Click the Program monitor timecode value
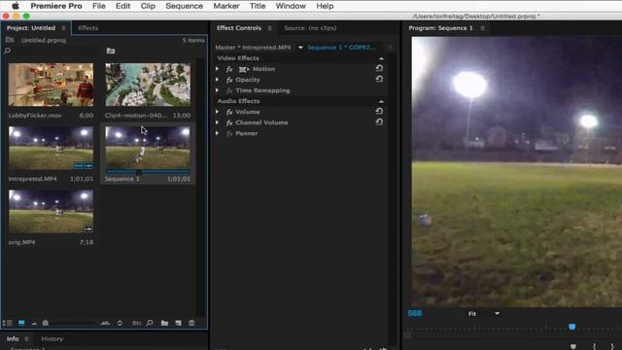Screen dimensions: 622x350 (x=415, y=313)
